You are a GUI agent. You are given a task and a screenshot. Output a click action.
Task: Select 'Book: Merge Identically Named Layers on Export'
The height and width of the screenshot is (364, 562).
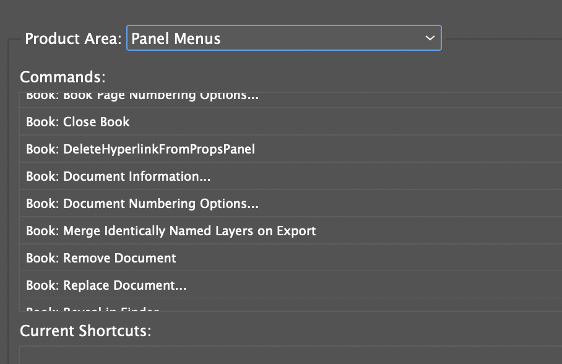(x=171, y=231)
